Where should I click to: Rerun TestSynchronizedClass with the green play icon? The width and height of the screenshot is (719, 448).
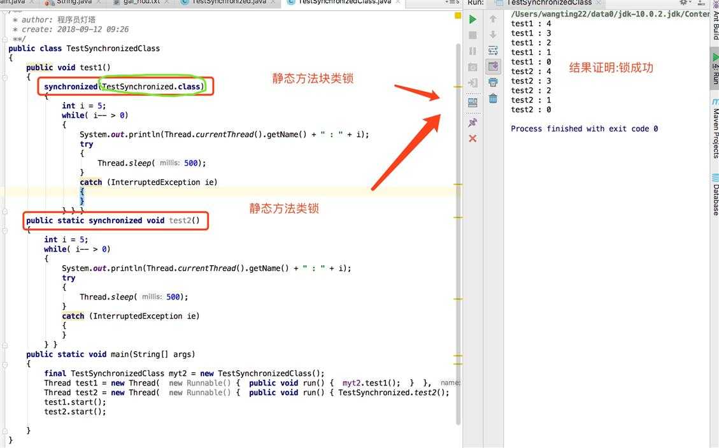(473, 19)
